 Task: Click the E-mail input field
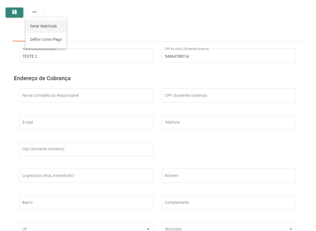(86, 122)
